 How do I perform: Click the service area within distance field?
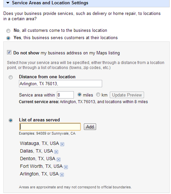tap(65, 95)
